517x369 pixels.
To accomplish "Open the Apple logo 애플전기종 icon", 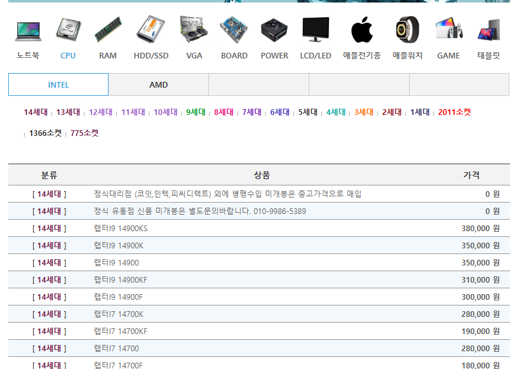I will pos(361,29).
